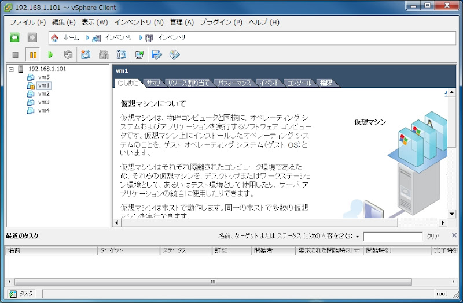Power on VM with green play button
Image resolution: width=463 pixels, height=303 pixels.
click(50, 55)
